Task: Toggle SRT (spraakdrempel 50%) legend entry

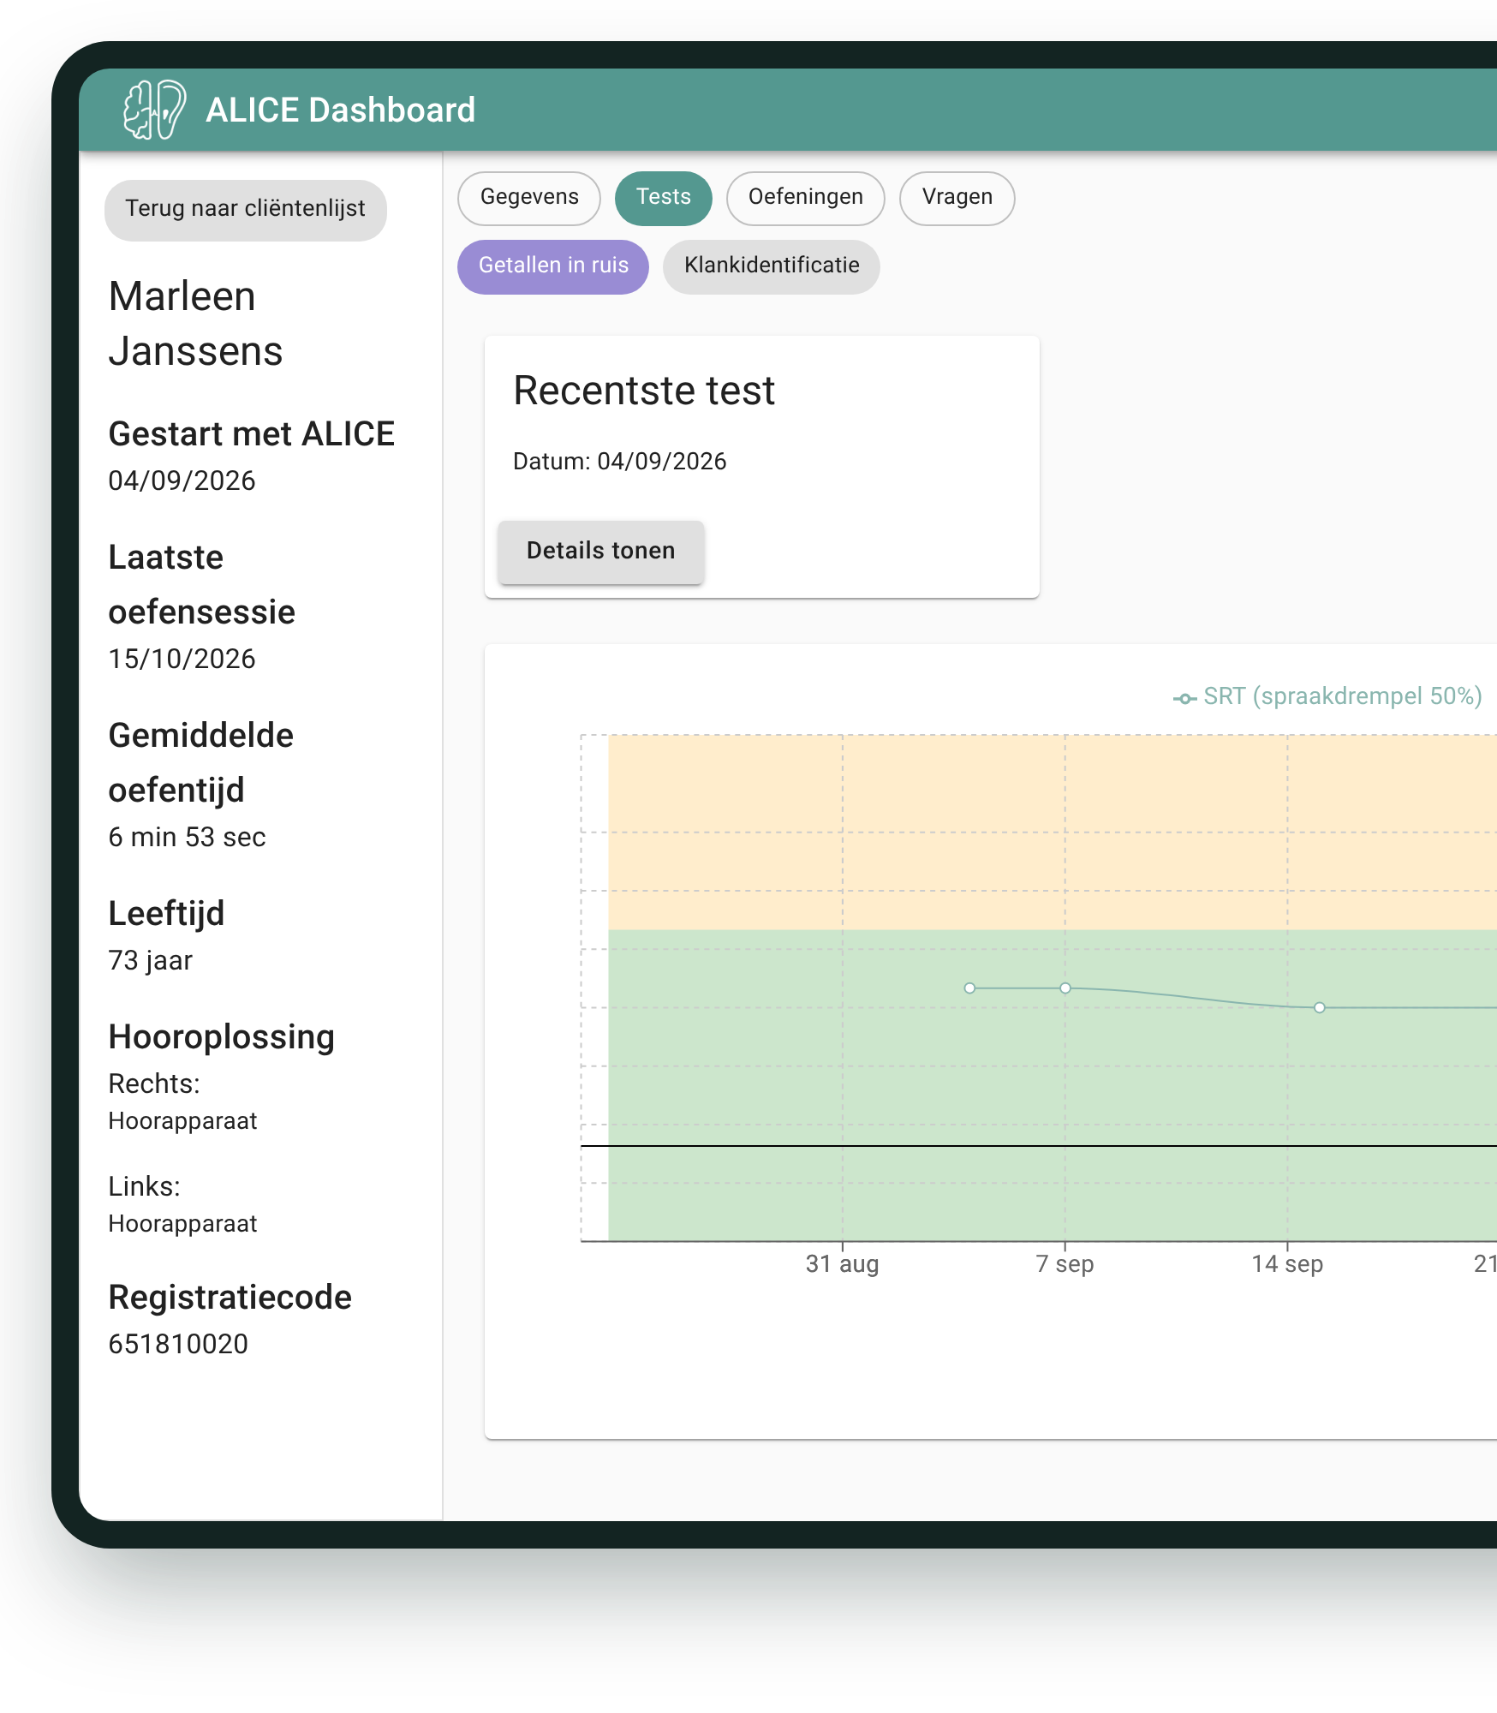Action: (1327, 696)
